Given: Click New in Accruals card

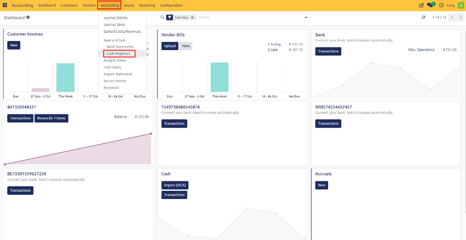Looking at the screenshot, I should tap(322, 185).
